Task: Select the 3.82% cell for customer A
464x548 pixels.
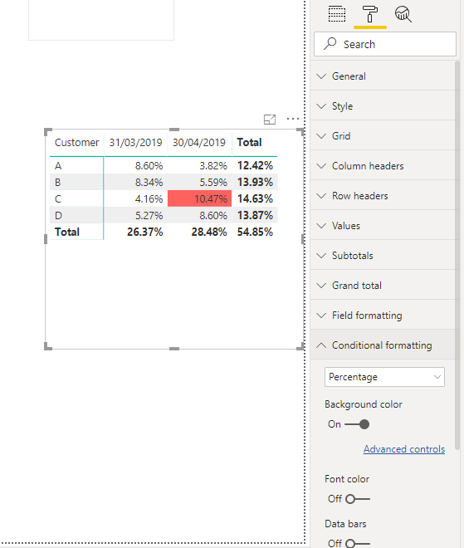Action: coord(213,166)
